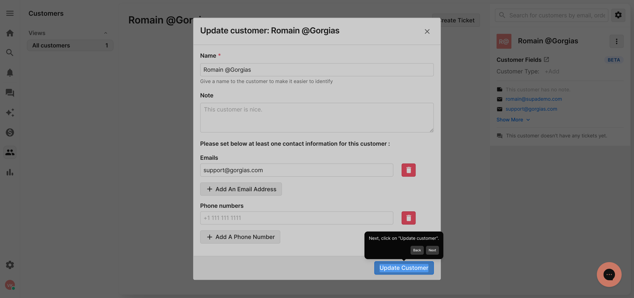Open the chat widget bubble

(609, 275)
